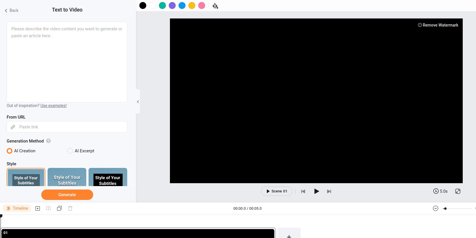Switch to the Timeline tab
Image resolution: width=476 pixels, height=238 pixels.
click(17, 208)
